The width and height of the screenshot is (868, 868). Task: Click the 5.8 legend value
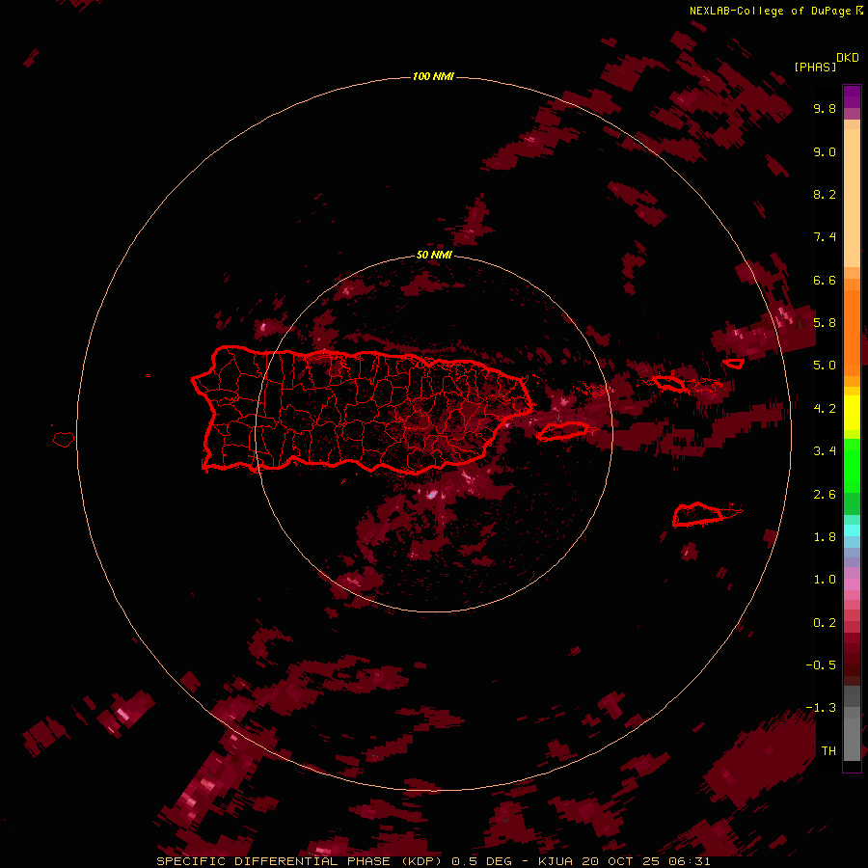pos(825,323)
